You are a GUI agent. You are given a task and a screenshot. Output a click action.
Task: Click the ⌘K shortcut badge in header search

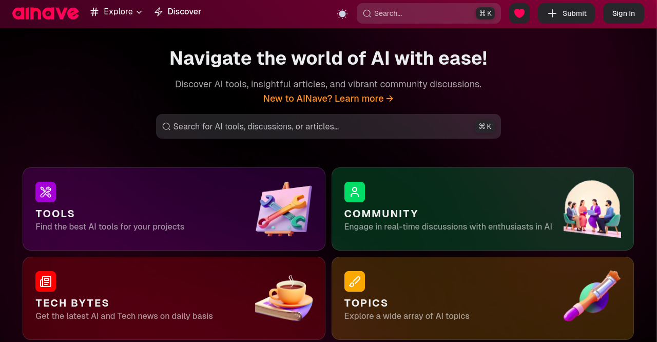(x=485, y=13)
